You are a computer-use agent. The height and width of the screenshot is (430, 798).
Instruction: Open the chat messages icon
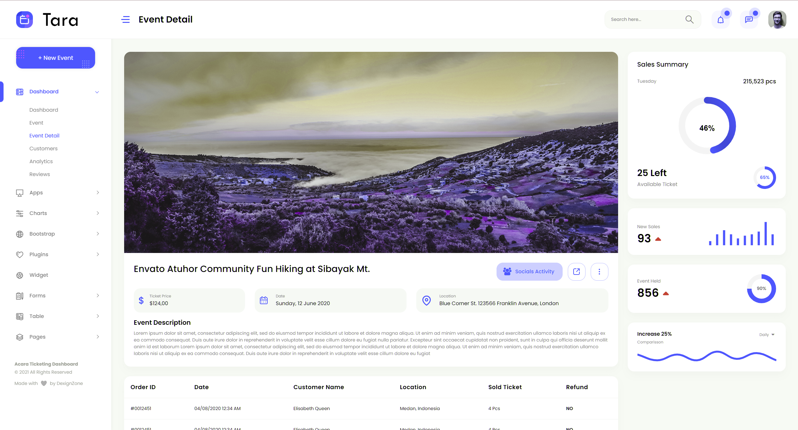(x=749, y=20)
